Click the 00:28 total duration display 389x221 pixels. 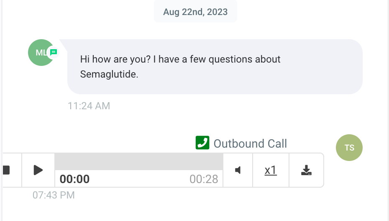(204, 179)
